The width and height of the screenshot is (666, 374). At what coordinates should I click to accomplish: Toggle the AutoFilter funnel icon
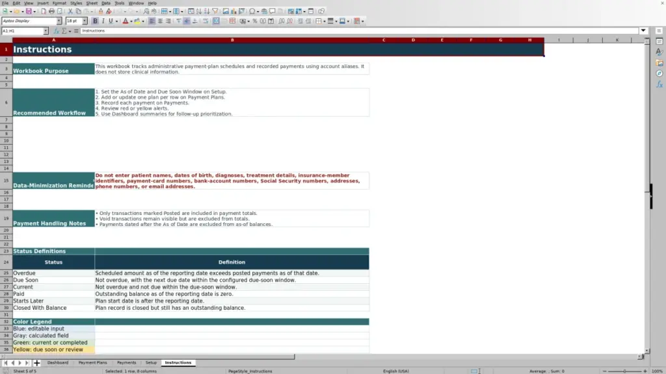(215, 11)
